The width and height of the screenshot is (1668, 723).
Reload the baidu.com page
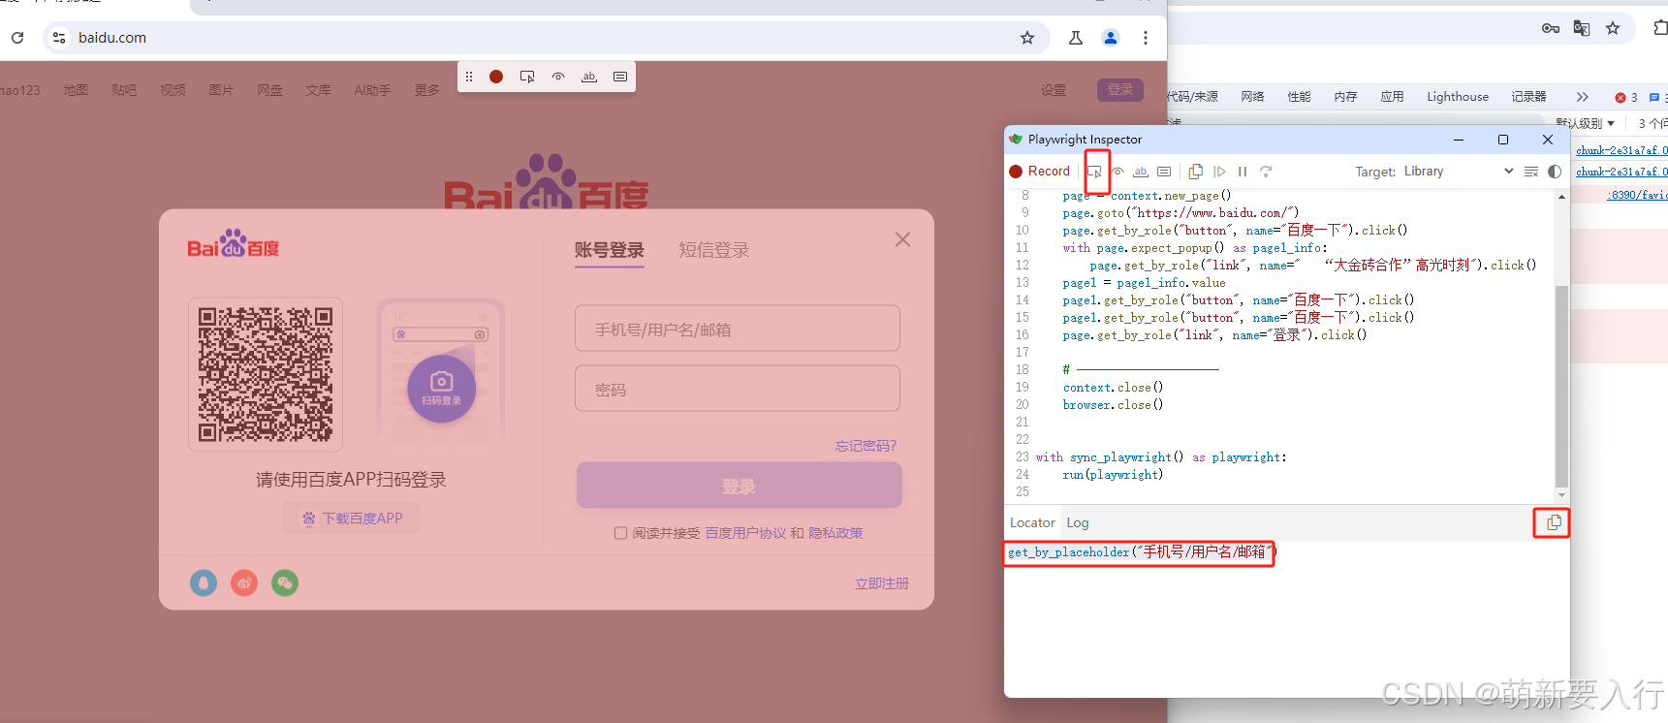tap(17, 38)
